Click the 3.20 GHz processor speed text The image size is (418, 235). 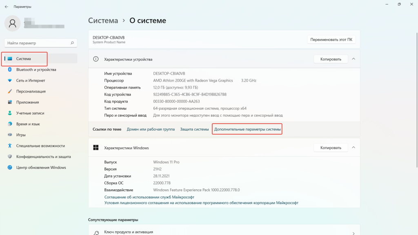[x=249, y=80]
